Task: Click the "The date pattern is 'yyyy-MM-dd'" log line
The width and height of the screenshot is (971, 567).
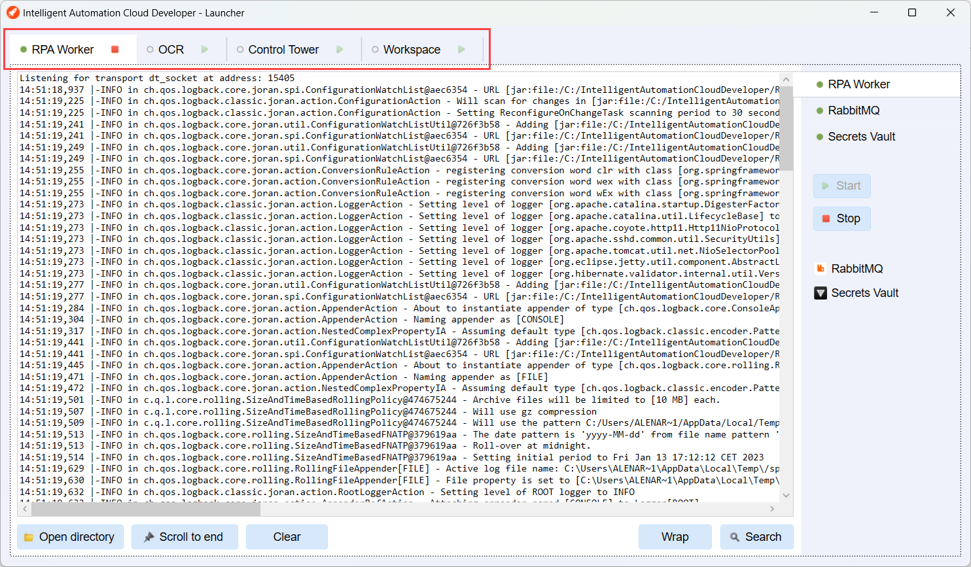Action: [399, 434]
